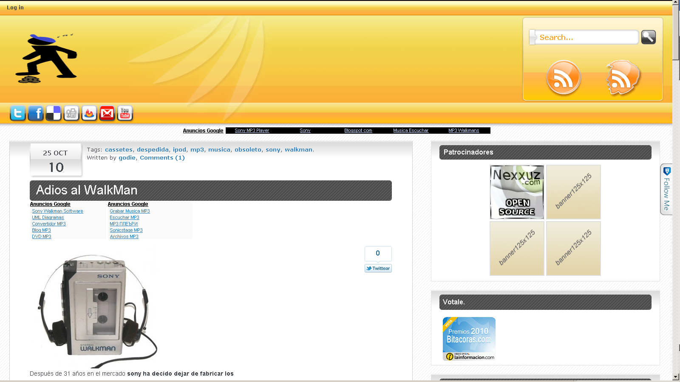The height and width of the screenshot is (382, 680).
Task: Open the Twitter profile icon
Action: tap(17, 113)
